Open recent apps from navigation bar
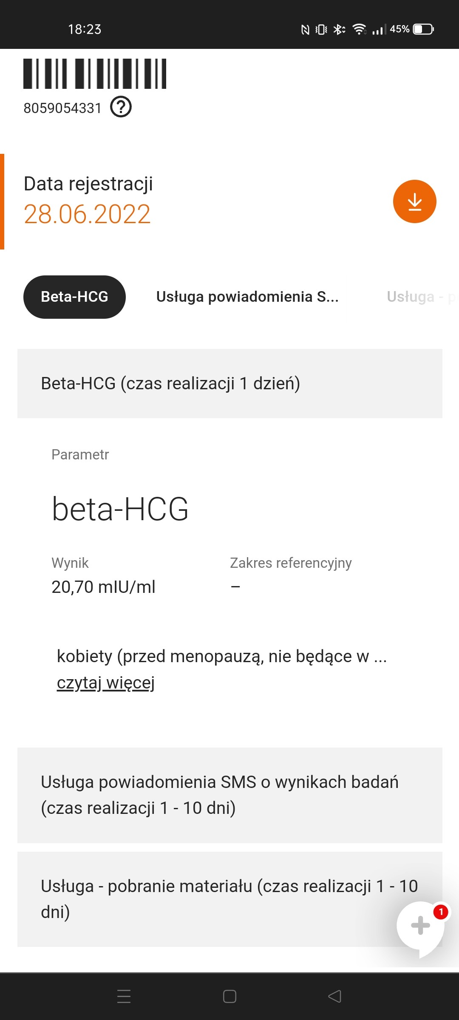Screen dimensions: 459x1020 point(124,996)
